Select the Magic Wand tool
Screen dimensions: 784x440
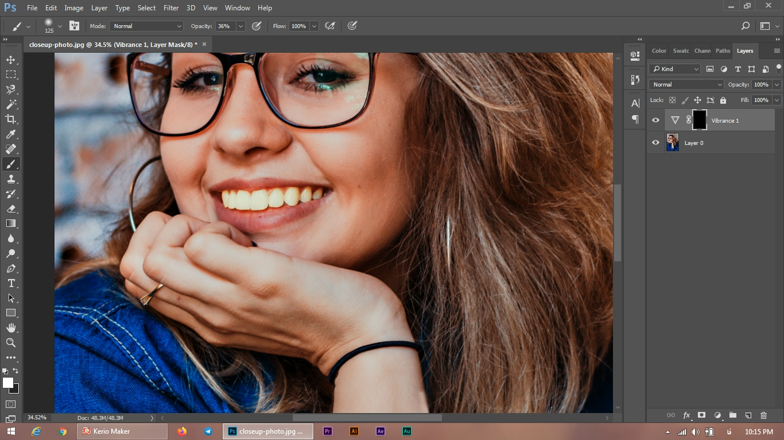pyautogui.click(x=11, y=104)
